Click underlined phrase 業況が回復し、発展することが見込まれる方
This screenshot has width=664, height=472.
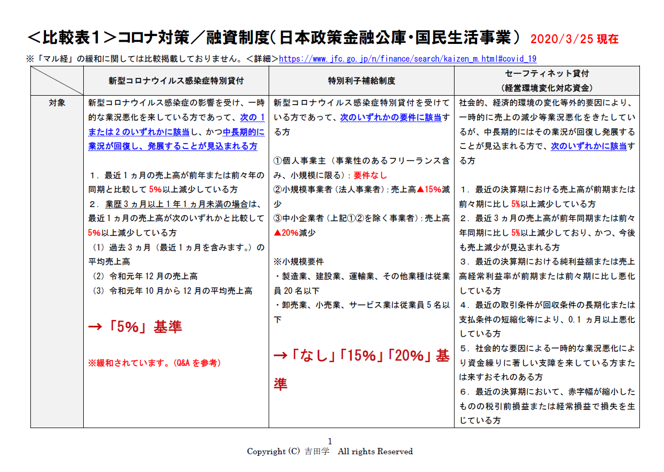[172, 147]
